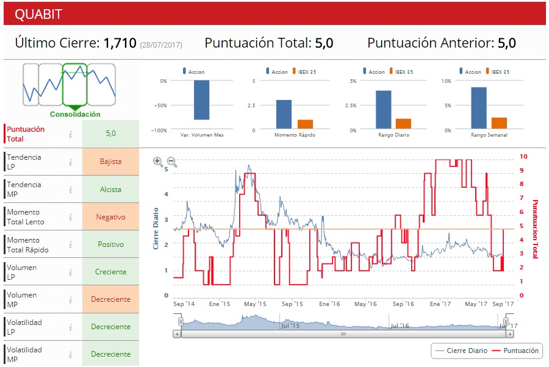549x367 pixels.
Task: Click the navigator horizontal scrollbar thumb
Action: pos(343,334)
